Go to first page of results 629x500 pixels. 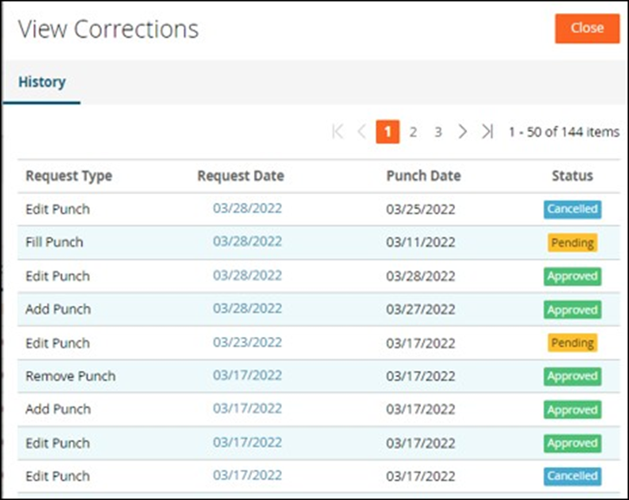point(338,132)
